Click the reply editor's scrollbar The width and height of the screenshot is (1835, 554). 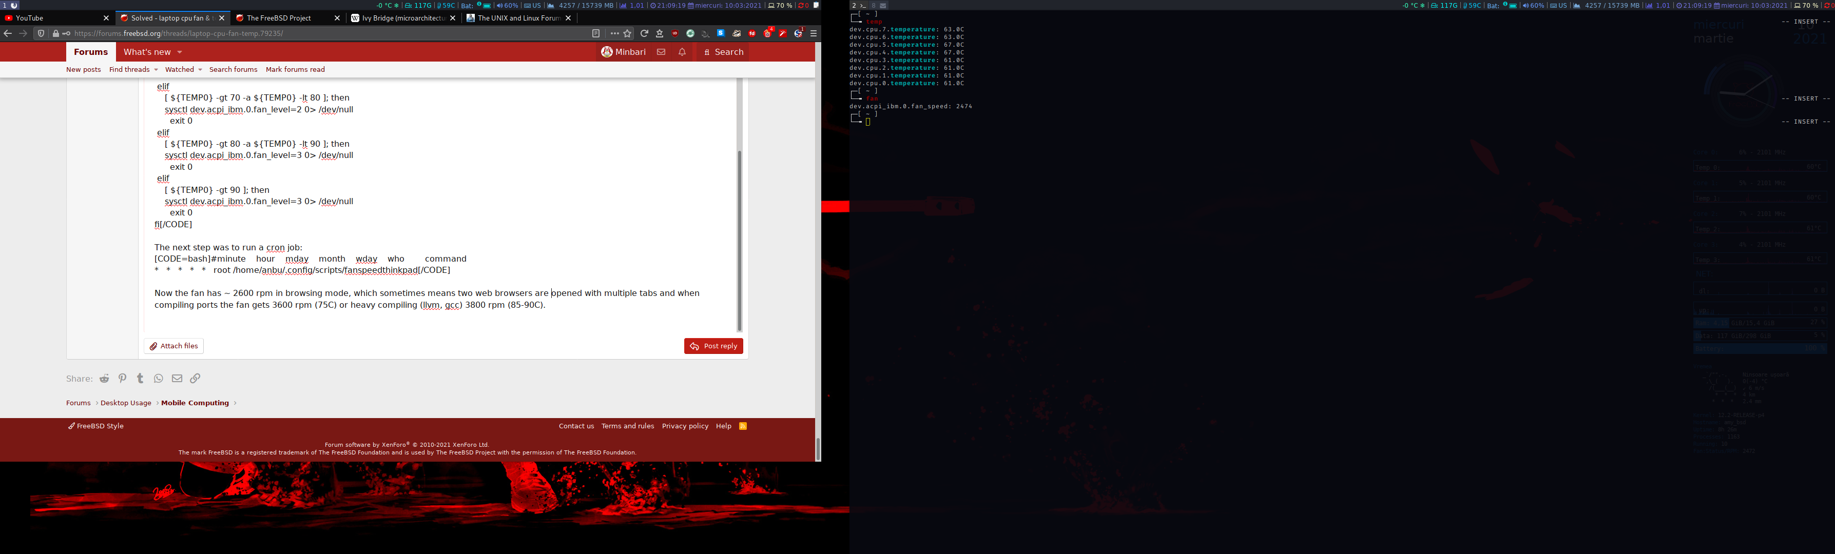[740, 241]
